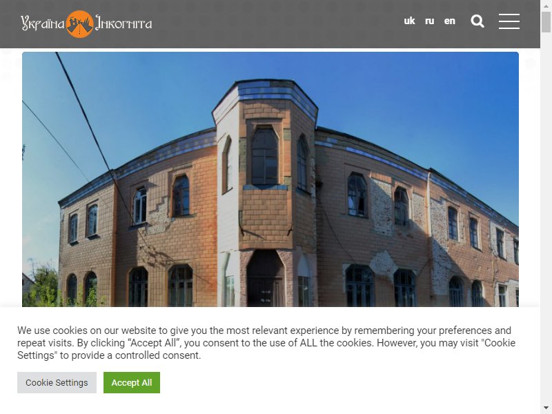The image size is (552, 414).
Task: Click the Україна wordmark in header
Action: tap(43, 24)
